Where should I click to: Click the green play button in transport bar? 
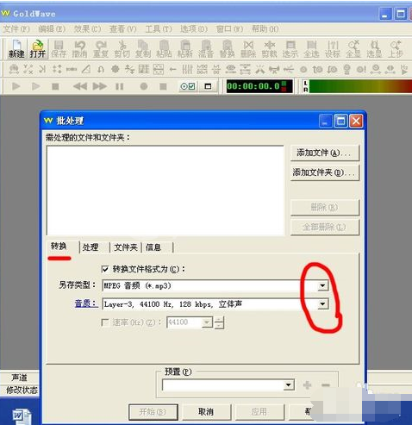click(16, 86)
